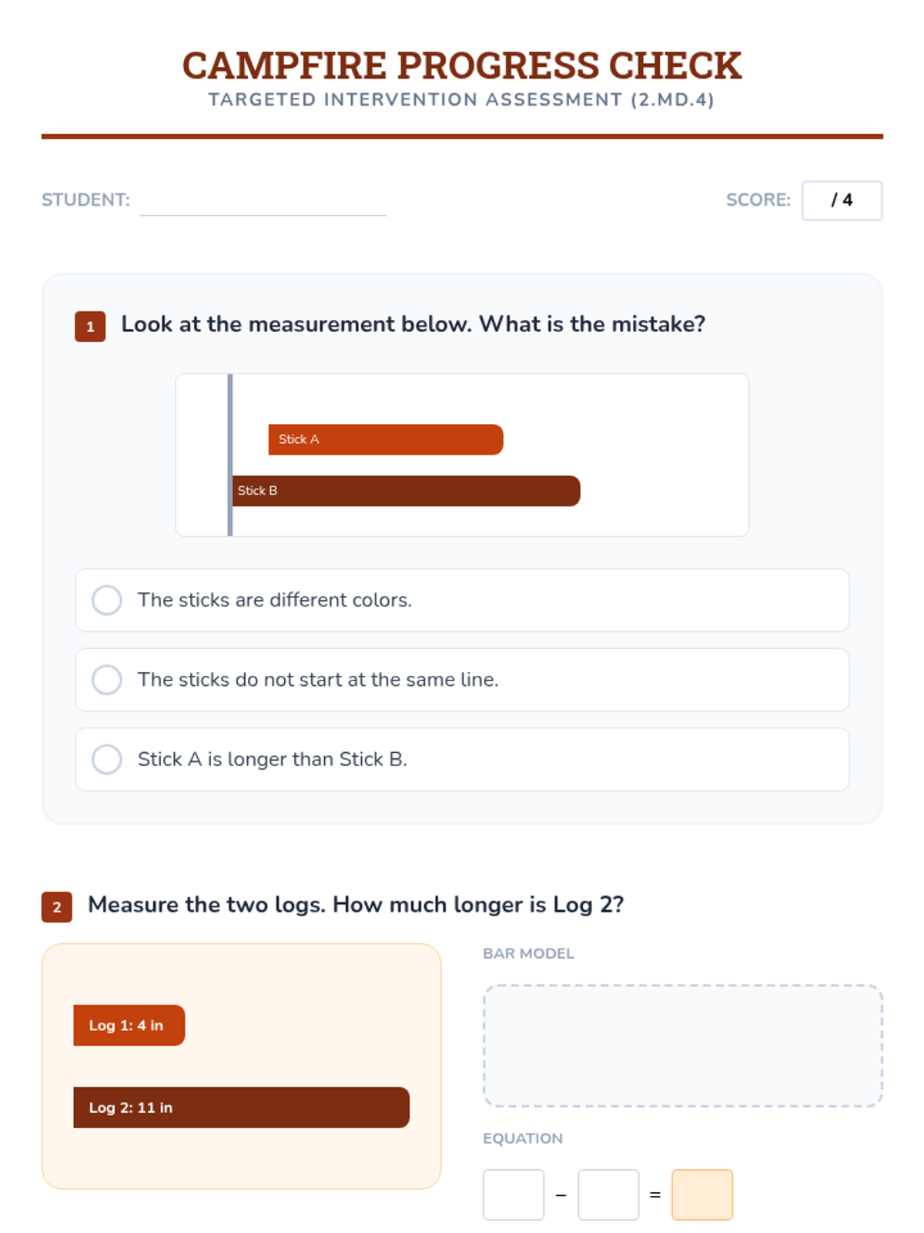
Task: Click the question 1 number badge
Action: [90, 326]
